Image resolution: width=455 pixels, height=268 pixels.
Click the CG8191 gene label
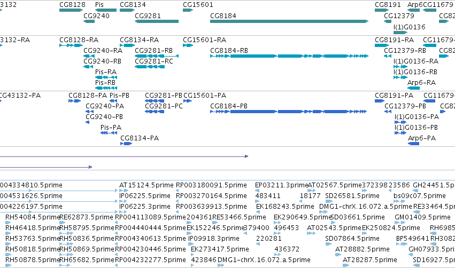(388, 5)
